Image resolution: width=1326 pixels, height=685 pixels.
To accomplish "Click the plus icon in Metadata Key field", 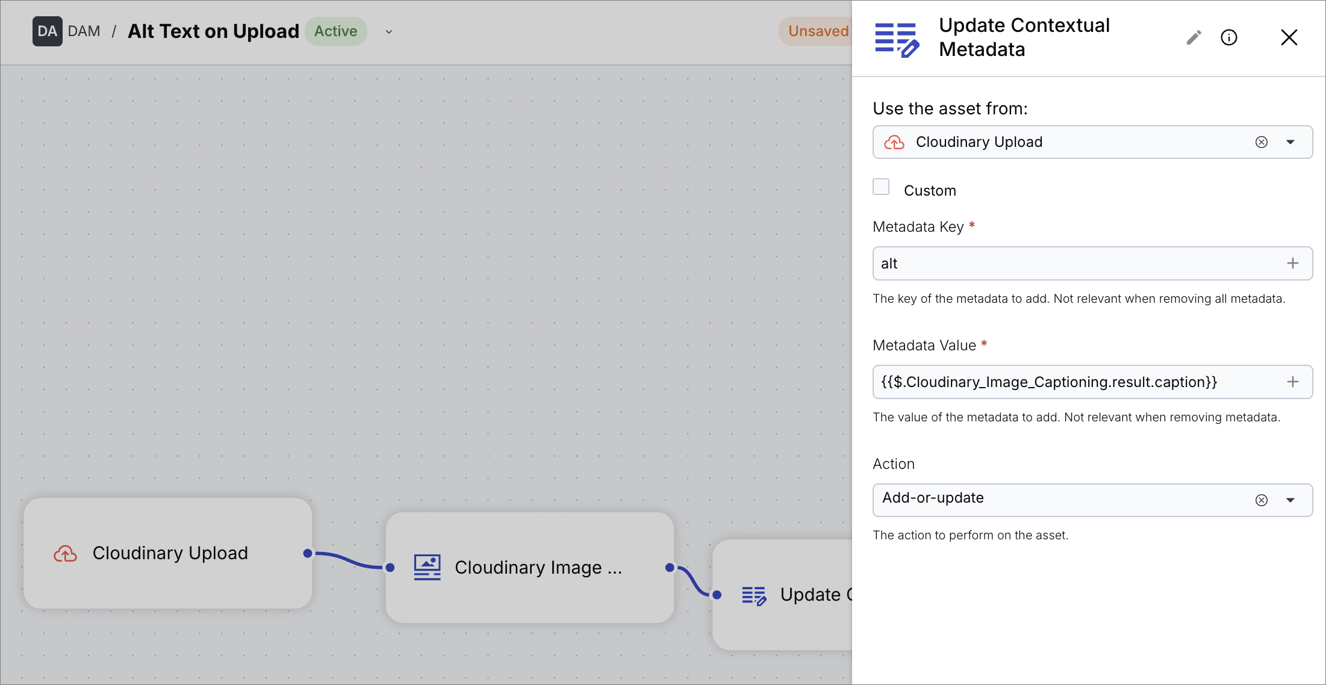I will click(x=1292, y=263).
